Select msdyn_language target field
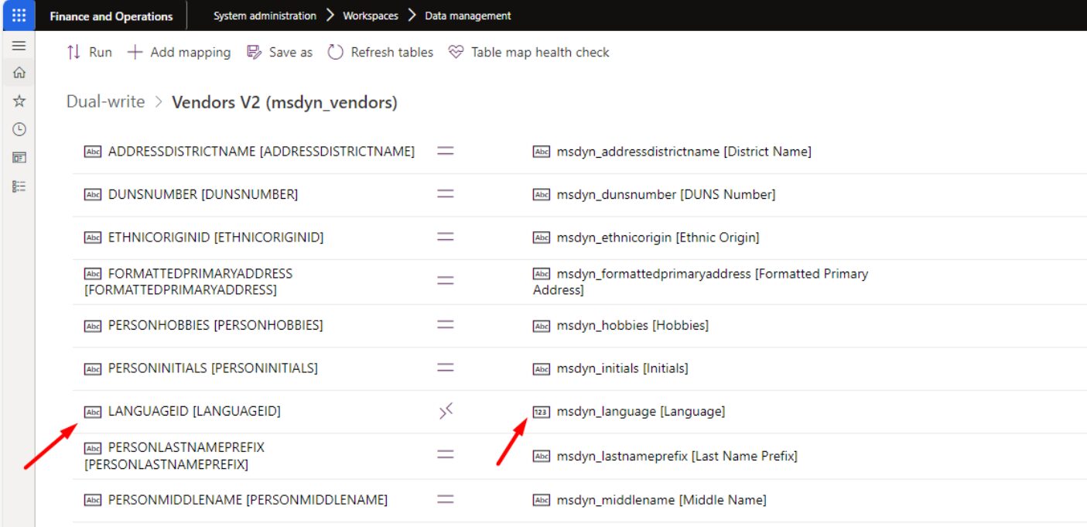Viewport: 1087px width, 527px height. tap(641, 412)
